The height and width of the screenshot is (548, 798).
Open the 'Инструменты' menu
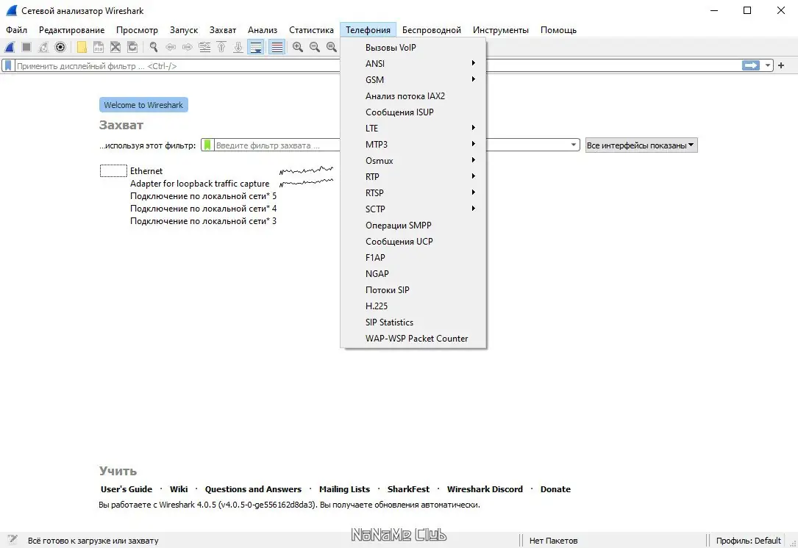pos(501,30)
